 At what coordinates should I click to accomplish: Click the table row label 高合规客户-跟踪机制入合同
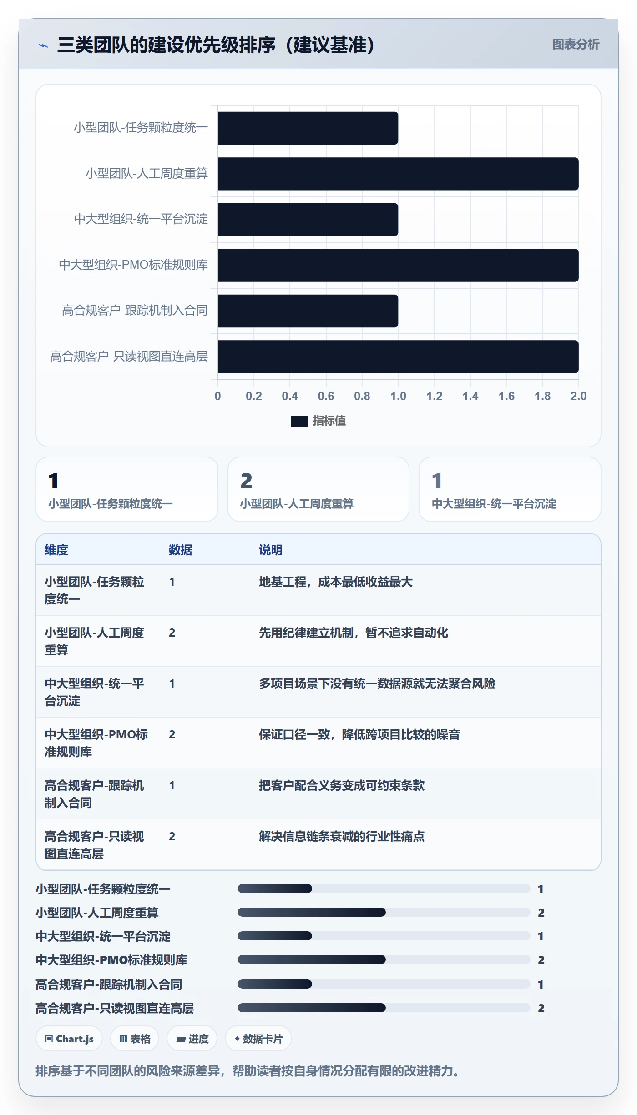[x=94, y=794]
